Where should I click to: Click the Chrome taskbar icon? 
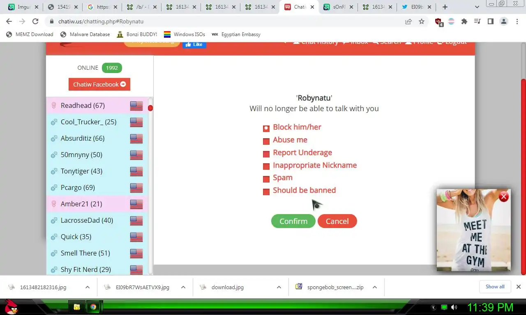(x=94, y=307)
